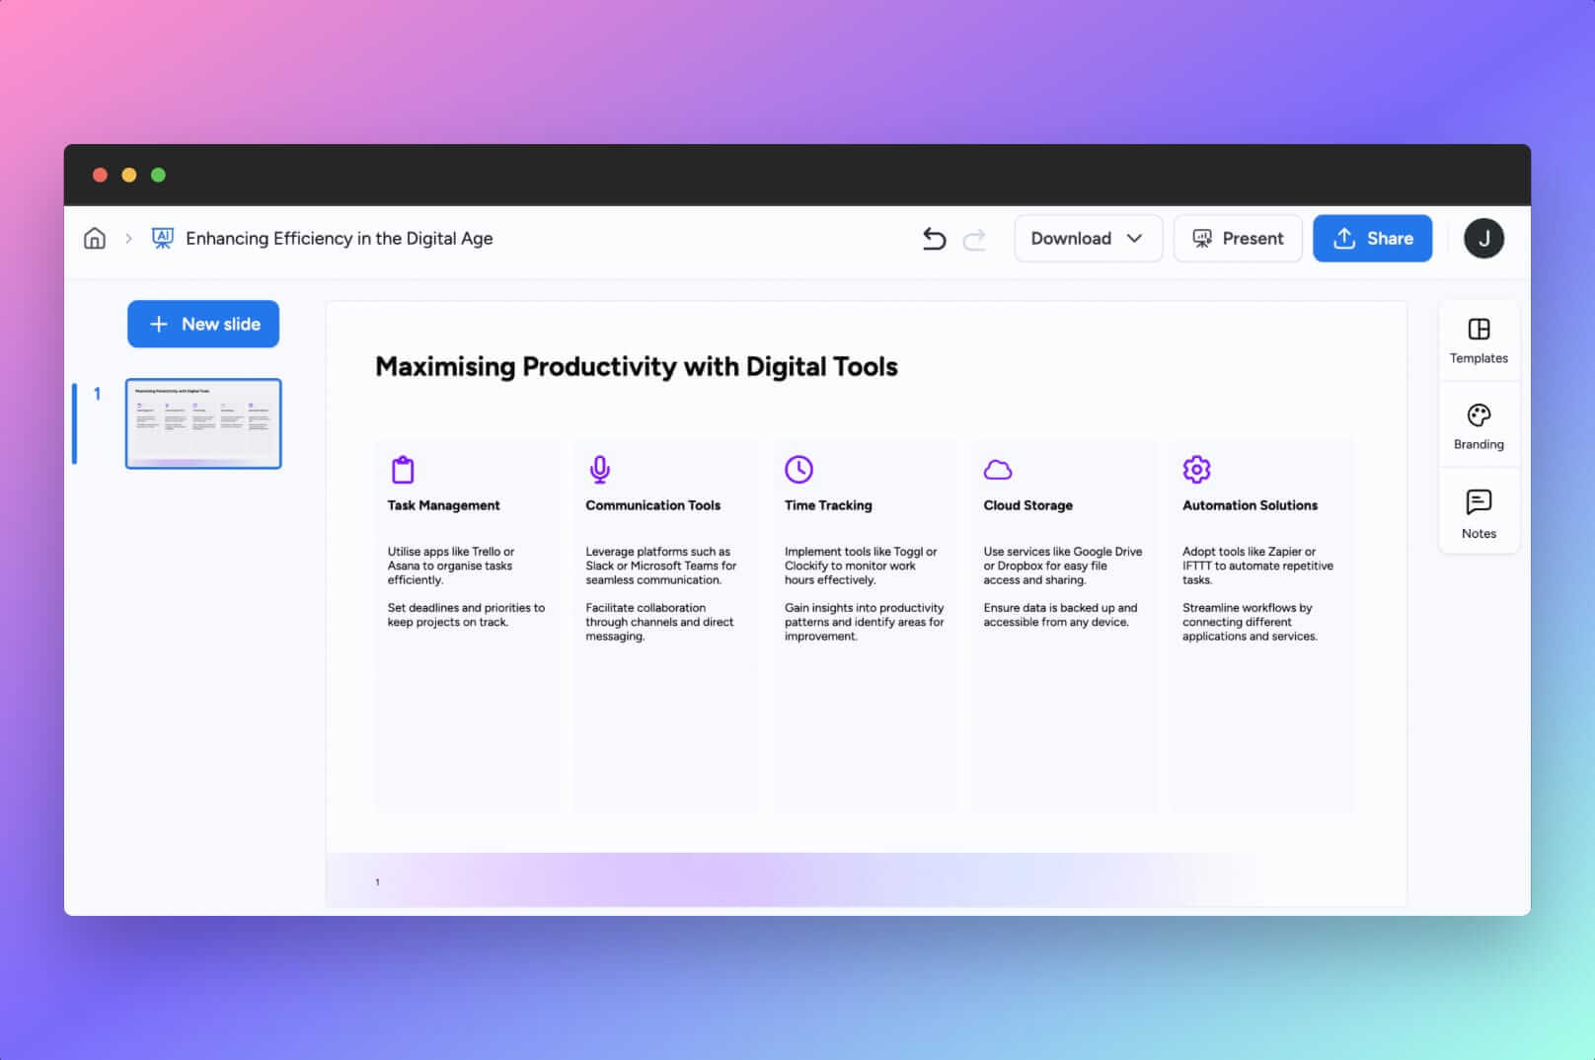Undo the last change
The width and height of the screenshot is (1595, 1060).
[x=933, y=238]
